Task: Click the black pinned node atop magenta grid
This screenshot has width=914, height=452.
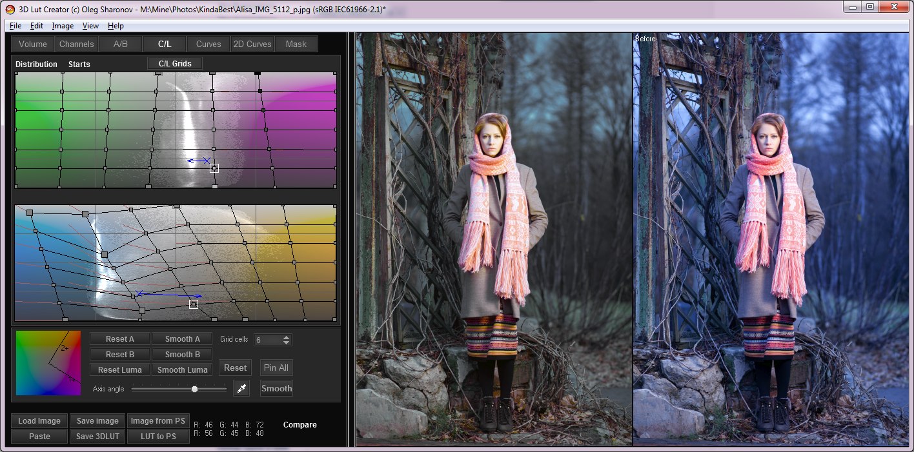Action: pos(257,74)
